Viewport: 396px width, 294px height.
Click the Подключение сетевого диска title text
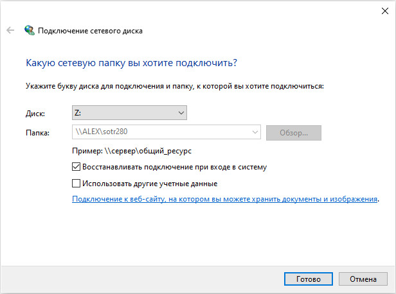coord(91,30)
